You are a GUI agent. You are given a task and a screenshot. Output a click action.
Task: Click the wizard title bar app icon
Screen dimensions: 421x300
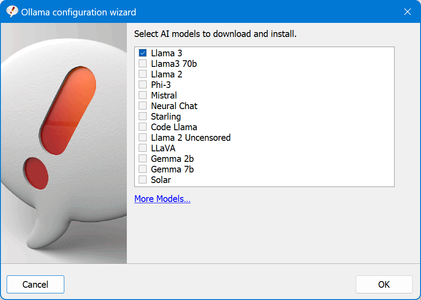tap(12, 11)
